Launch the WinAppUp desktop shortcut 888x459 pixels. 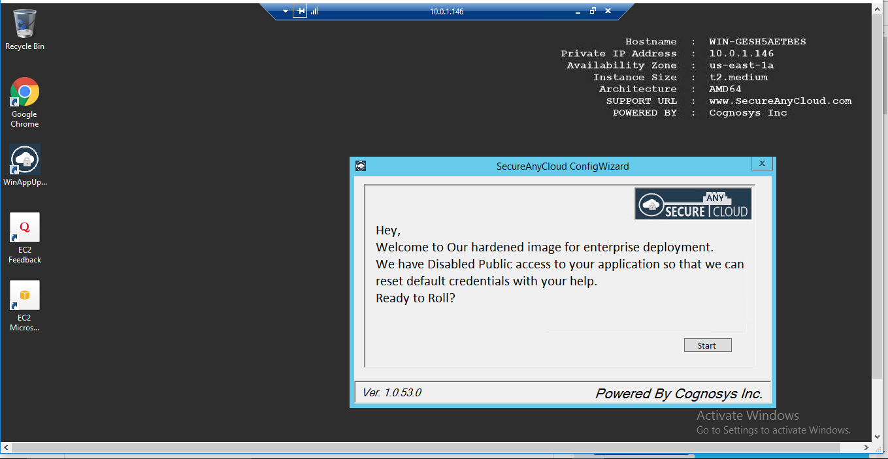coord(24,159)
